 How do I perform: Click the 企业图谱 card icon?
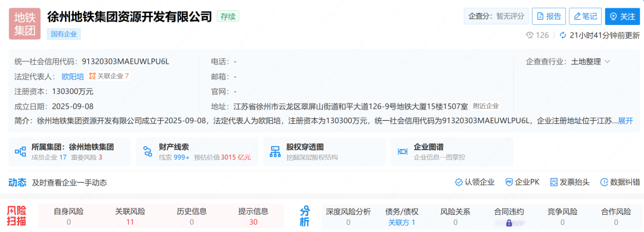[402, 152]
